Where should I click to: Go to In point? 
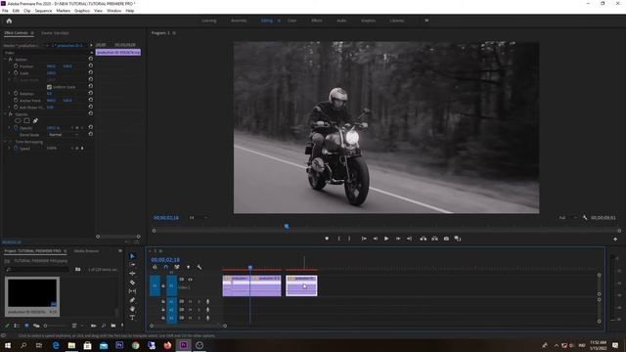(x=364, y=239)
